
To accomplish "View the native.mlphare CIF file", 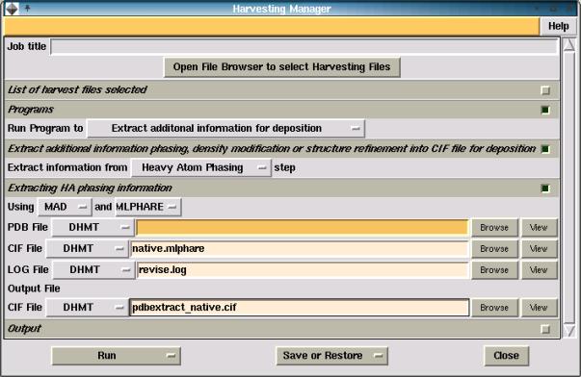I will pos(539,249).
